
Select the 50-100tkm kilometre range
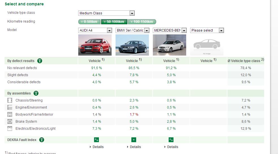pos(114,22)
